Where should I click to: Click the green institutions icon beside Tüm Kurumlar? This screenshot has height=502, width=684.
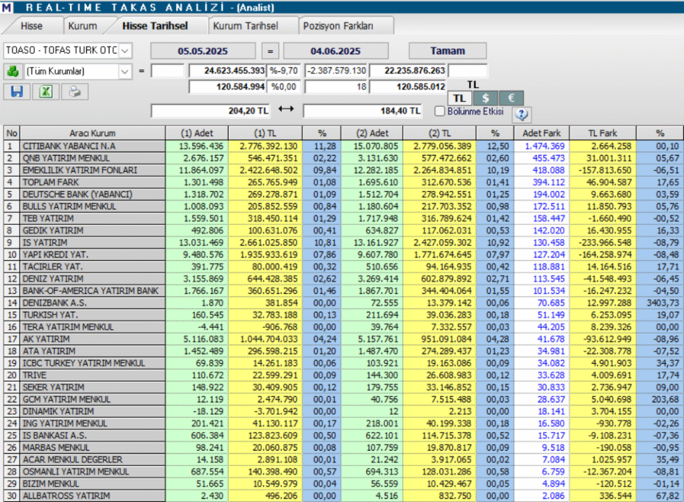click(13, 71)
